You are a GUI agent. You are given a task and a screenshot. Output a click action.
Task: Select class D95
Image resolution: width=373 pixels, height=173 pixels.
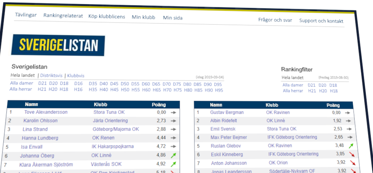[x=218, y=85]
